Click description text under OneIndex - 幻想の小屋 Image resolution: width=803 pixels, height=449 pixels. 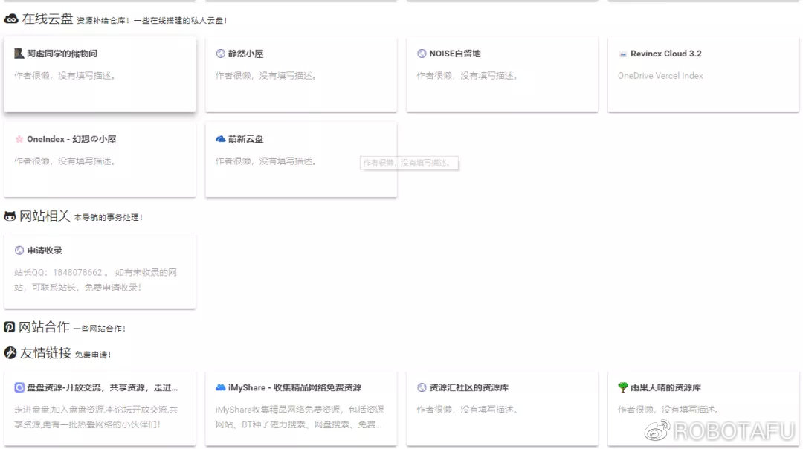[x=65, y=161]
